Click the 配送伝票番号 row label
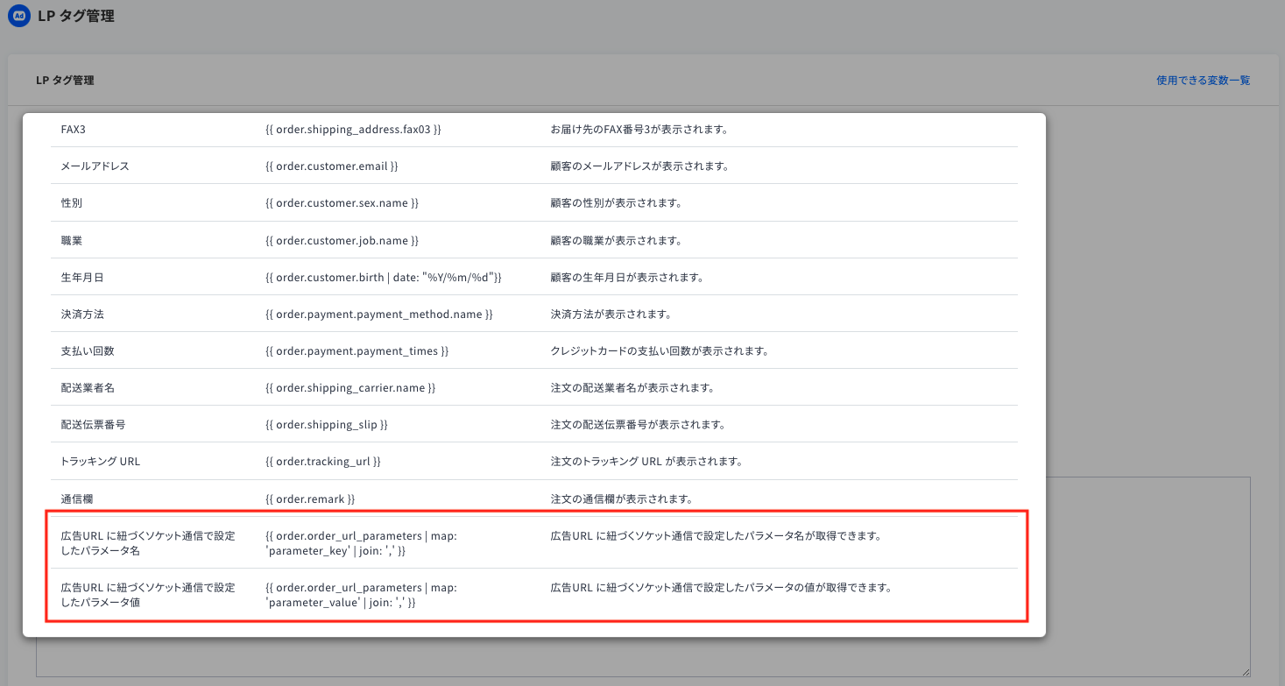This screenshot has height=686, width=1285. 93,425
